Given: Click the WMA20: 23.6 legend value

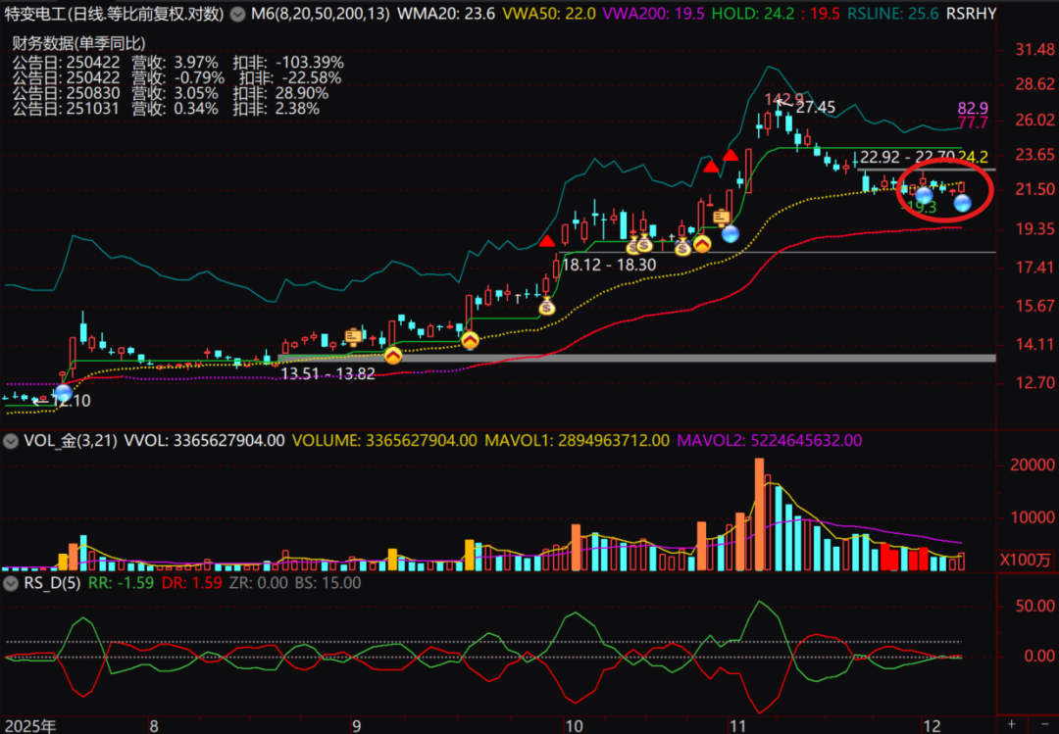Looking at the screenshot, I should 446,14.
